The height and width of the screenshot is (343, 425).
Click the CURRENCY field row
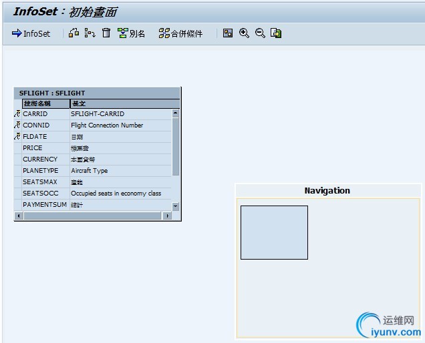[93, 159]
